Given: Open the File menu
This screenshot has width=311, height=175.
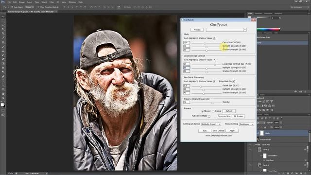Looking at the screenshot, I should click(9, 2).
